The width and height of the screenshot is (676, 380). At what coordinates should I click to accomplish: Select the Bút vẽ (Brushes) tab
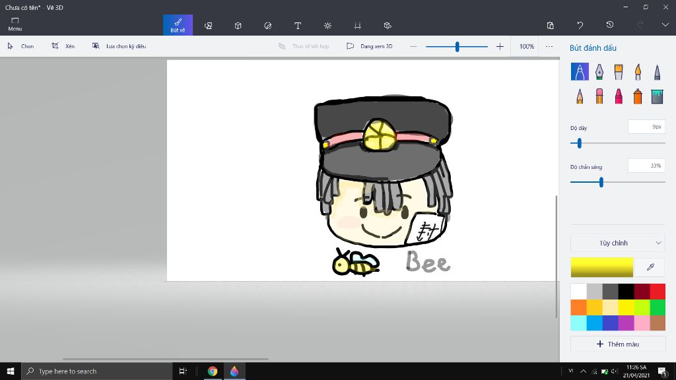tap(178, 25)
